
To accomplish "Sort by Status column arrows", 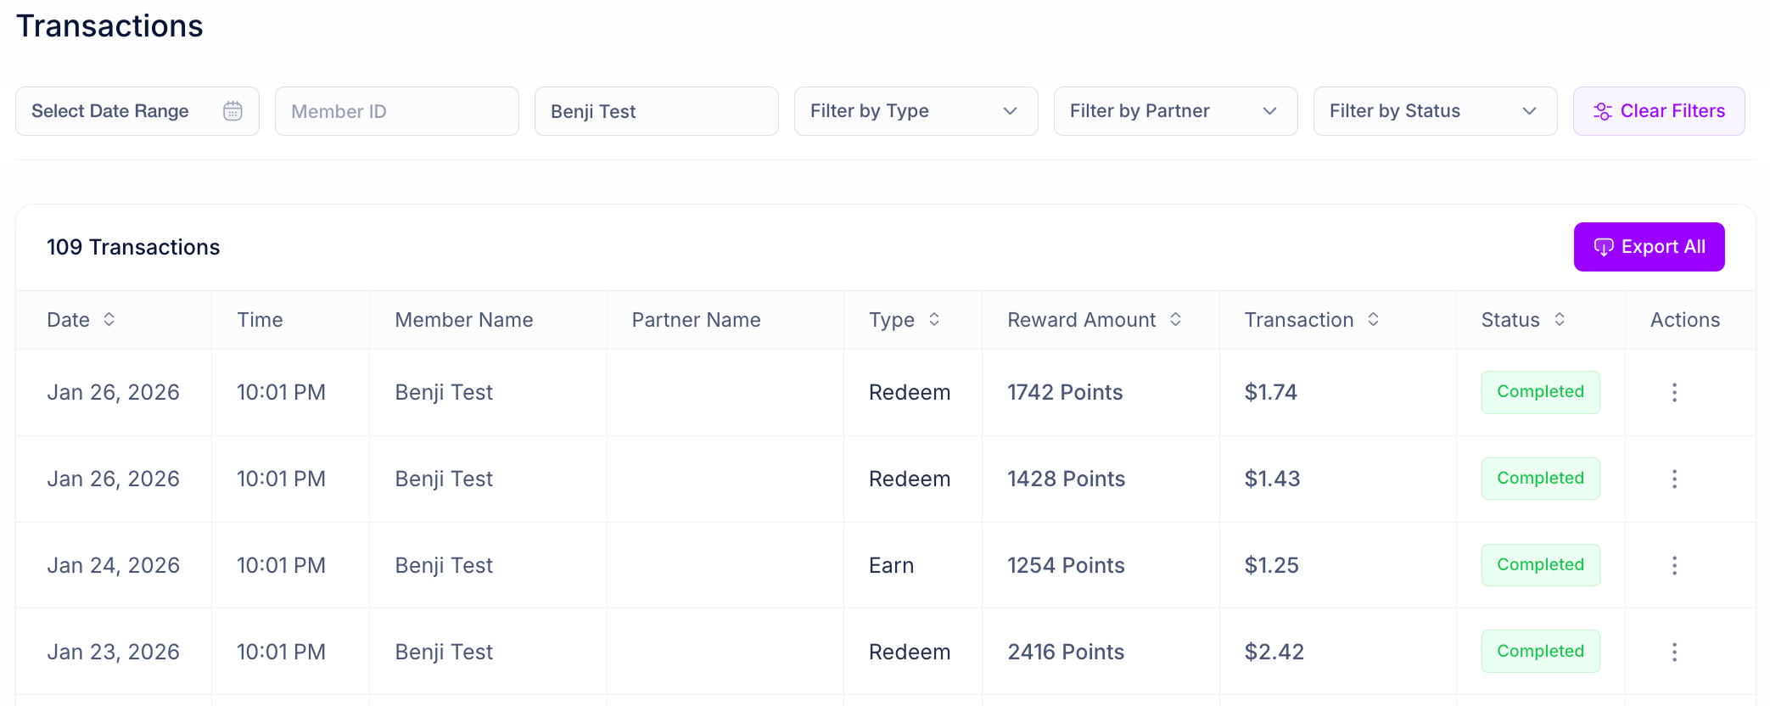I will click(x=1559, y=319).
